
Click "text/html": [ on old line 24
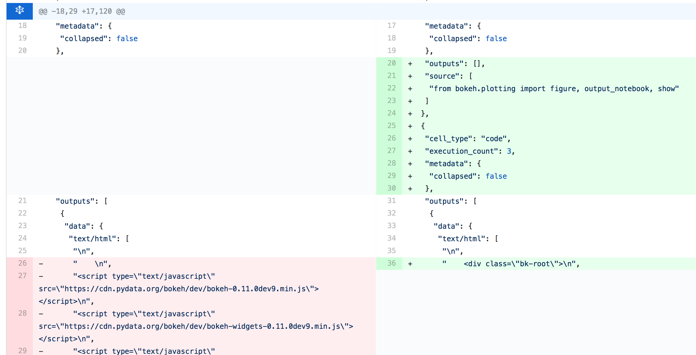tap(99, 239)
